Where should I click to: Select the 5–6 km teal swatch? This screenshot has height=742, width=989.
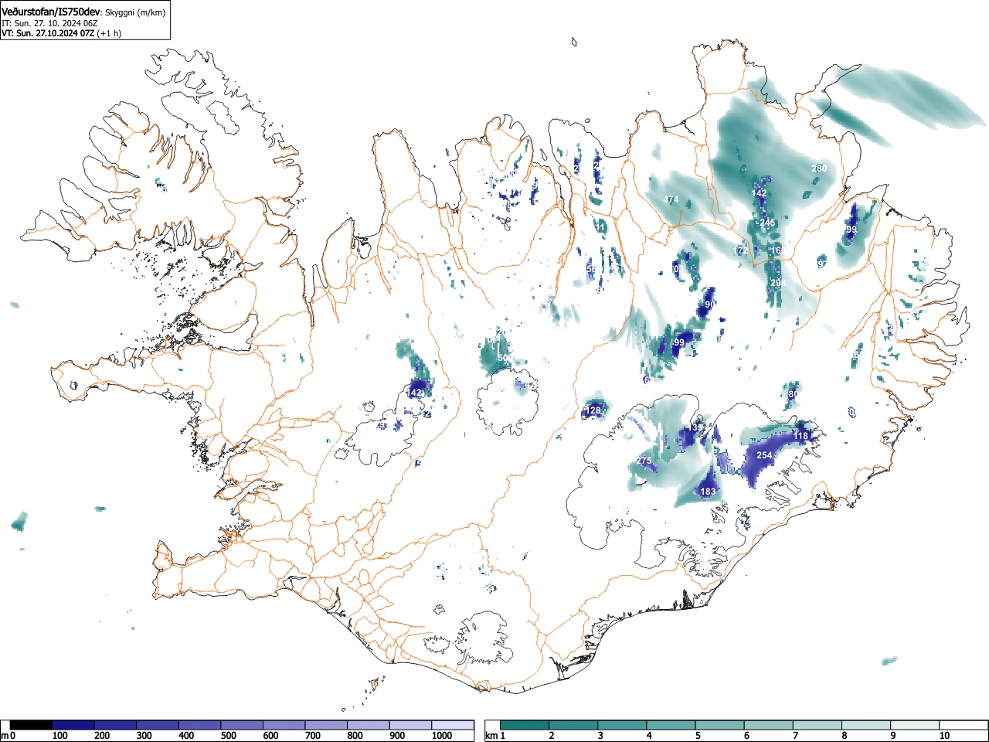(720, 725)
